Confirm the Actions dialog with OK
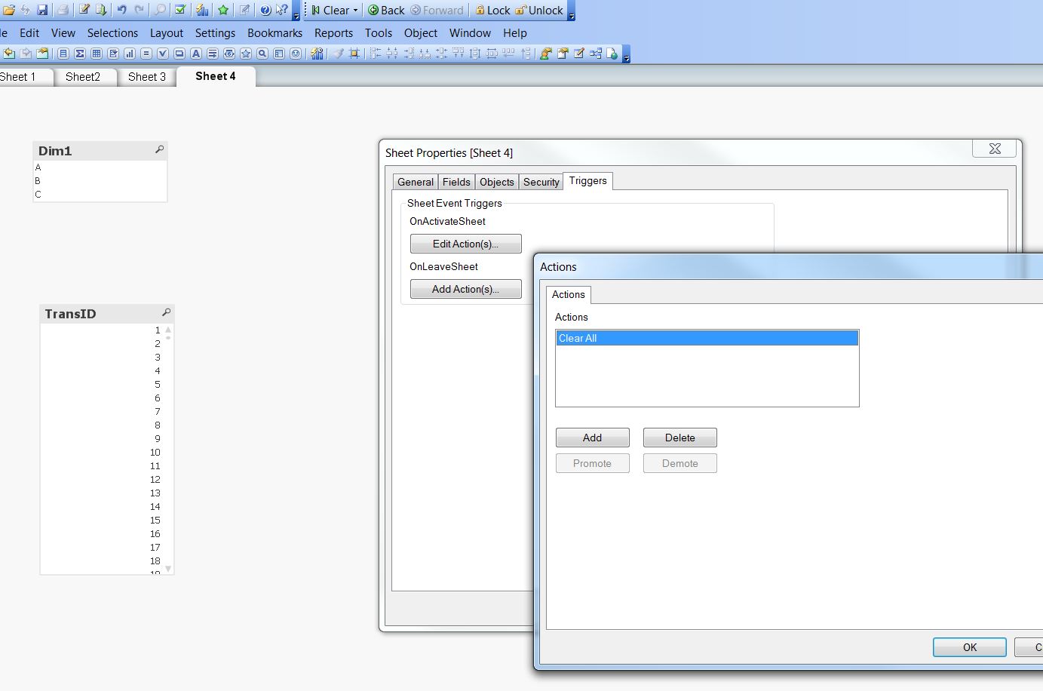This screenshot has height=691, width=1043. click(970, 647)
